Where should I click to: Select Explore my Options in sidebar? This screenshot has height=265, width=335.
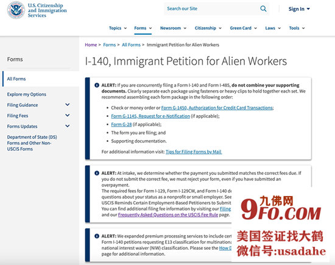(x=26, y=94)
